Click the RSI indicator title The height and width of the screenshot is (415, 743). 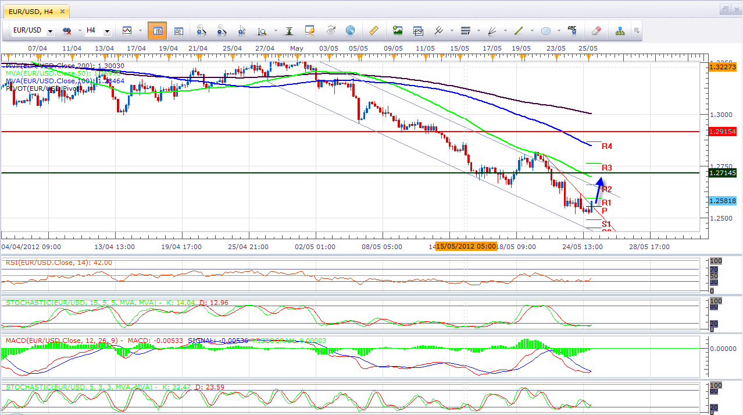click(59, 263)
